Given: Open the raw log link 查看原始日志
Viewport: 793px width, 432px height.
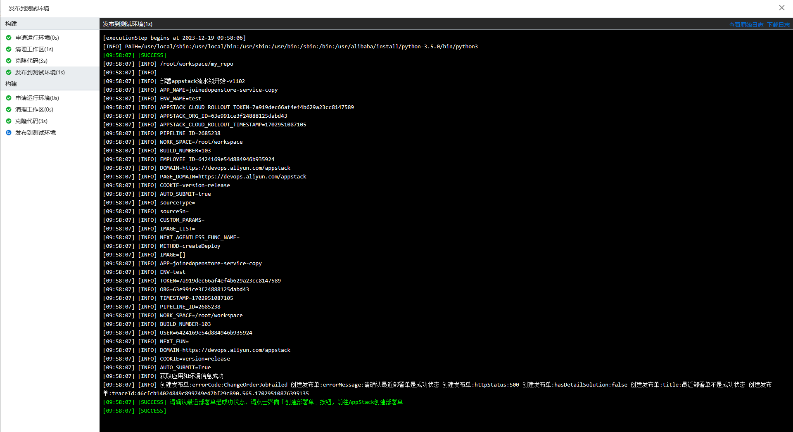Looking at the screenshot, I should click(x=746, y=25).
